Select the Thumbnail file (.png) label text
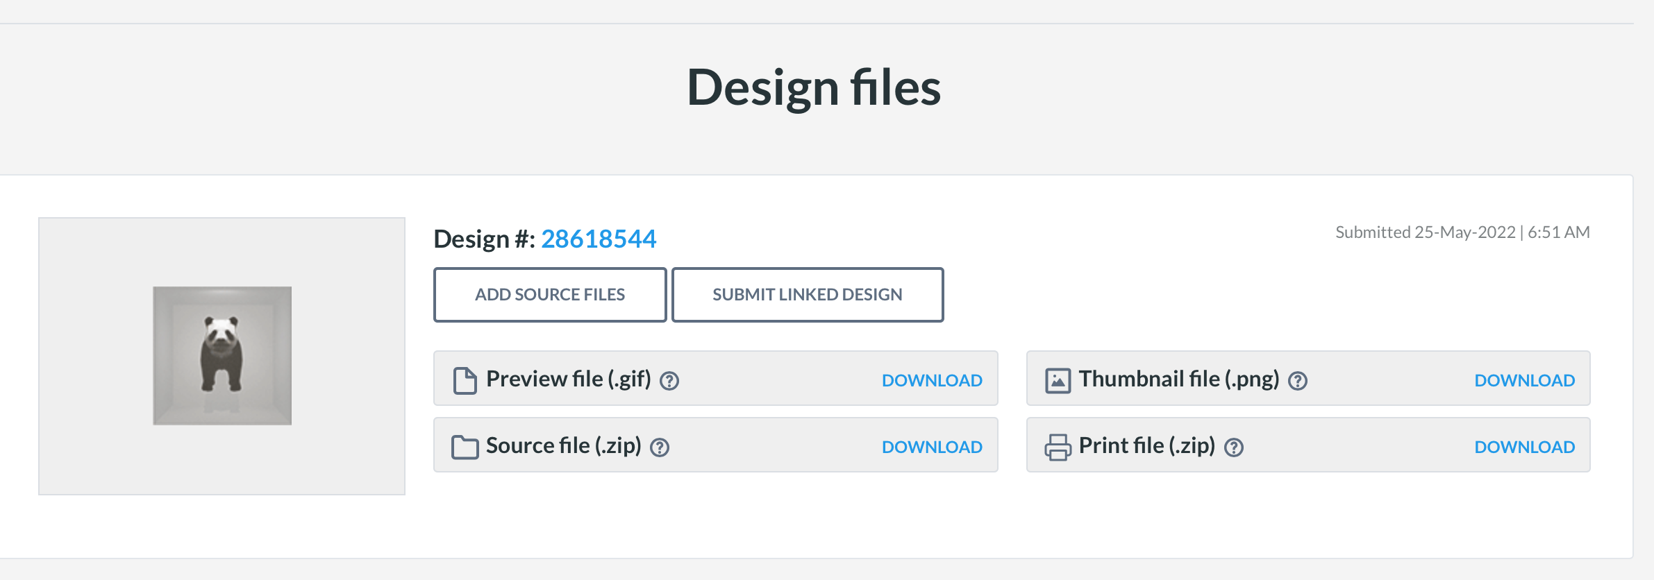Viewport: 1654px width, 580px height. click(x=1178, y=379)
